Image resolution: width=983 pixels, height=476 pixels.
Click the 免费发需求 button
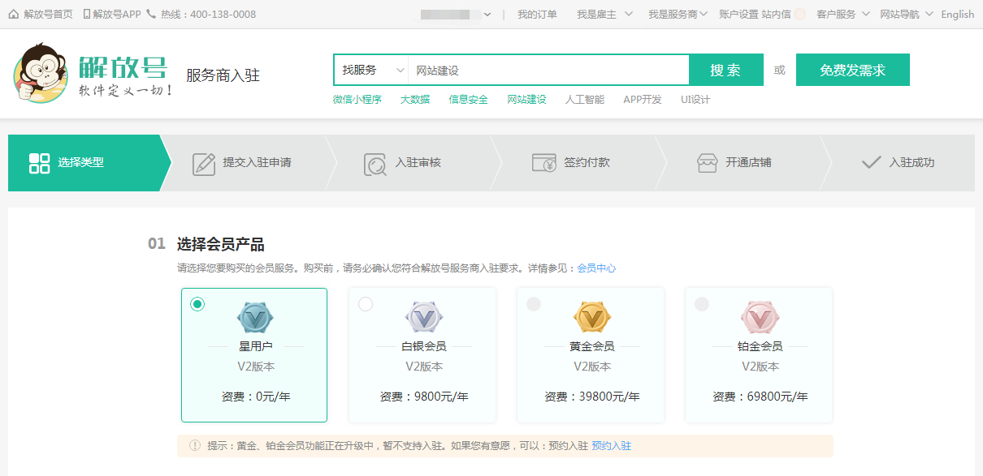coord(852,71)
